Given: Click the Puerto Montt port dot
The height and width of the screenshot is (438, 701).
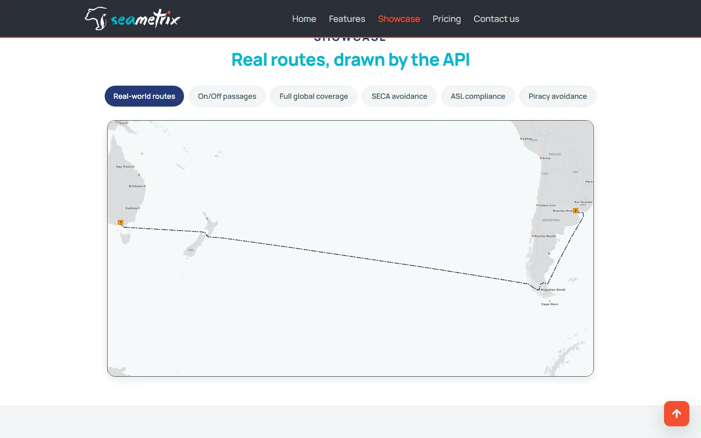Looking at the screenshot, I should (x=533, y=236).
